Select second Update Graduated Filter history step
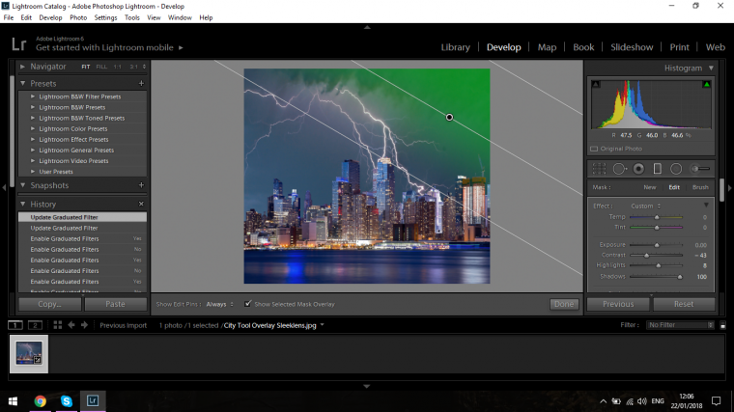The width and height of the screenshot is (734, 412). tap(82, 229)
